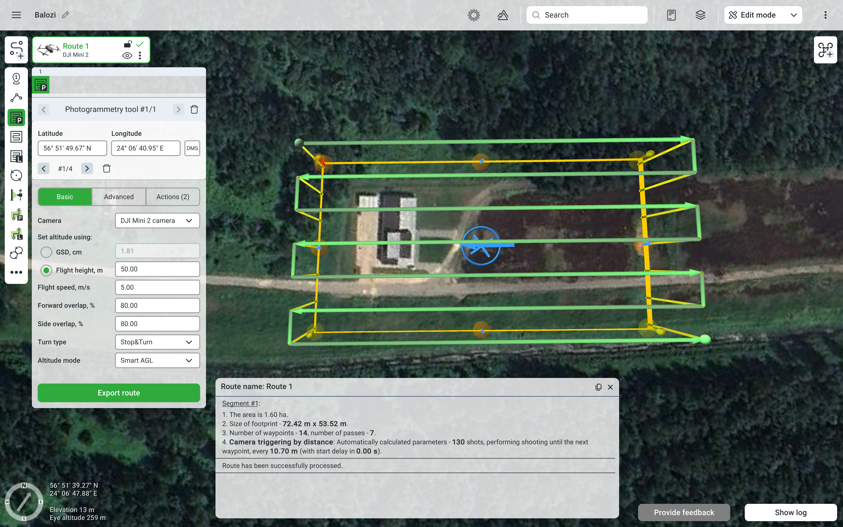Click the add new route icon

point(16,50)
